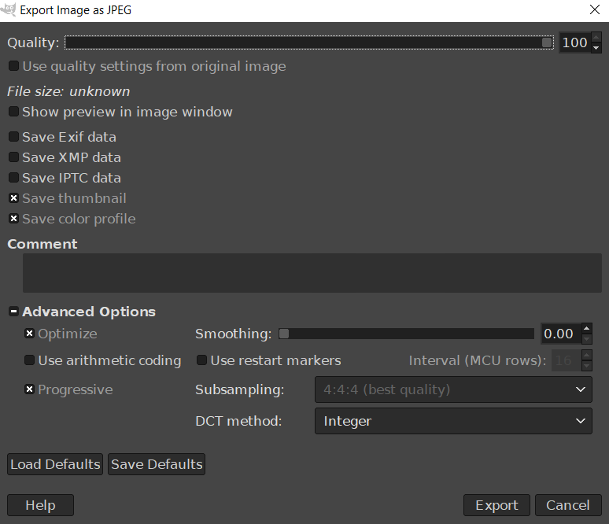609x524 pixels.
Task: Click the GIMP icon in title bar
Action: click(x=9, y=10)
